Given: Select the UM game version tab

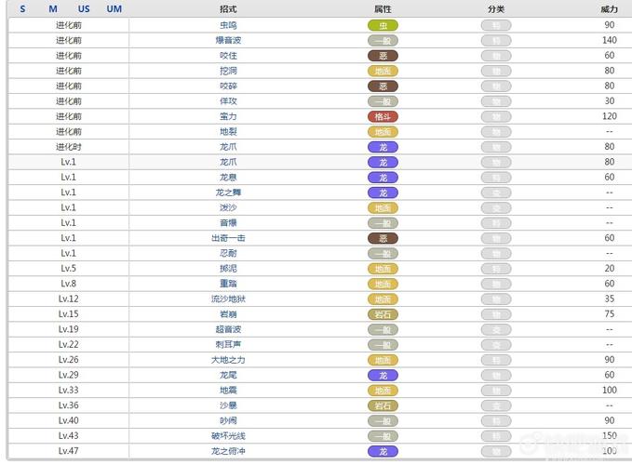Looking at the screenshot, I should click(114, 8).
